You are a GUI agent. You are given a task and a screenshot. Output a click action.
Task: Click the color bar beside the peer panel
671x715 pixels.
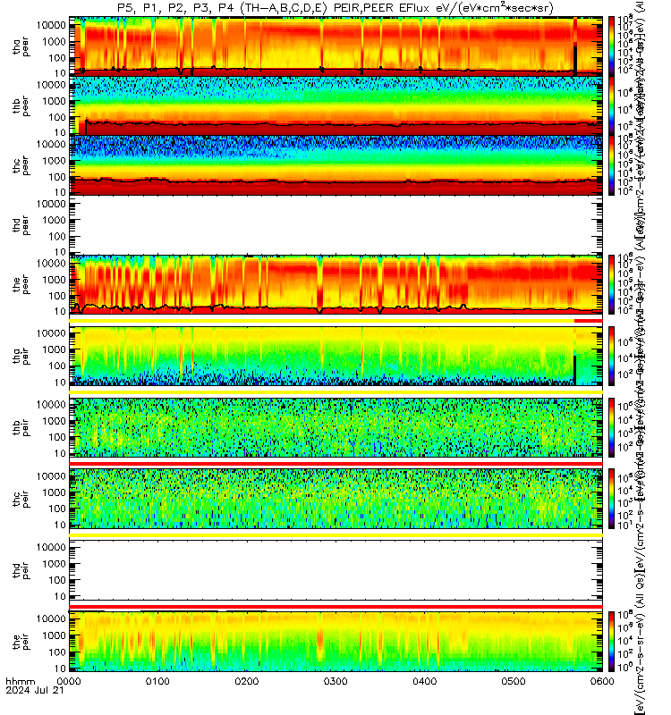tap(612, 284)
